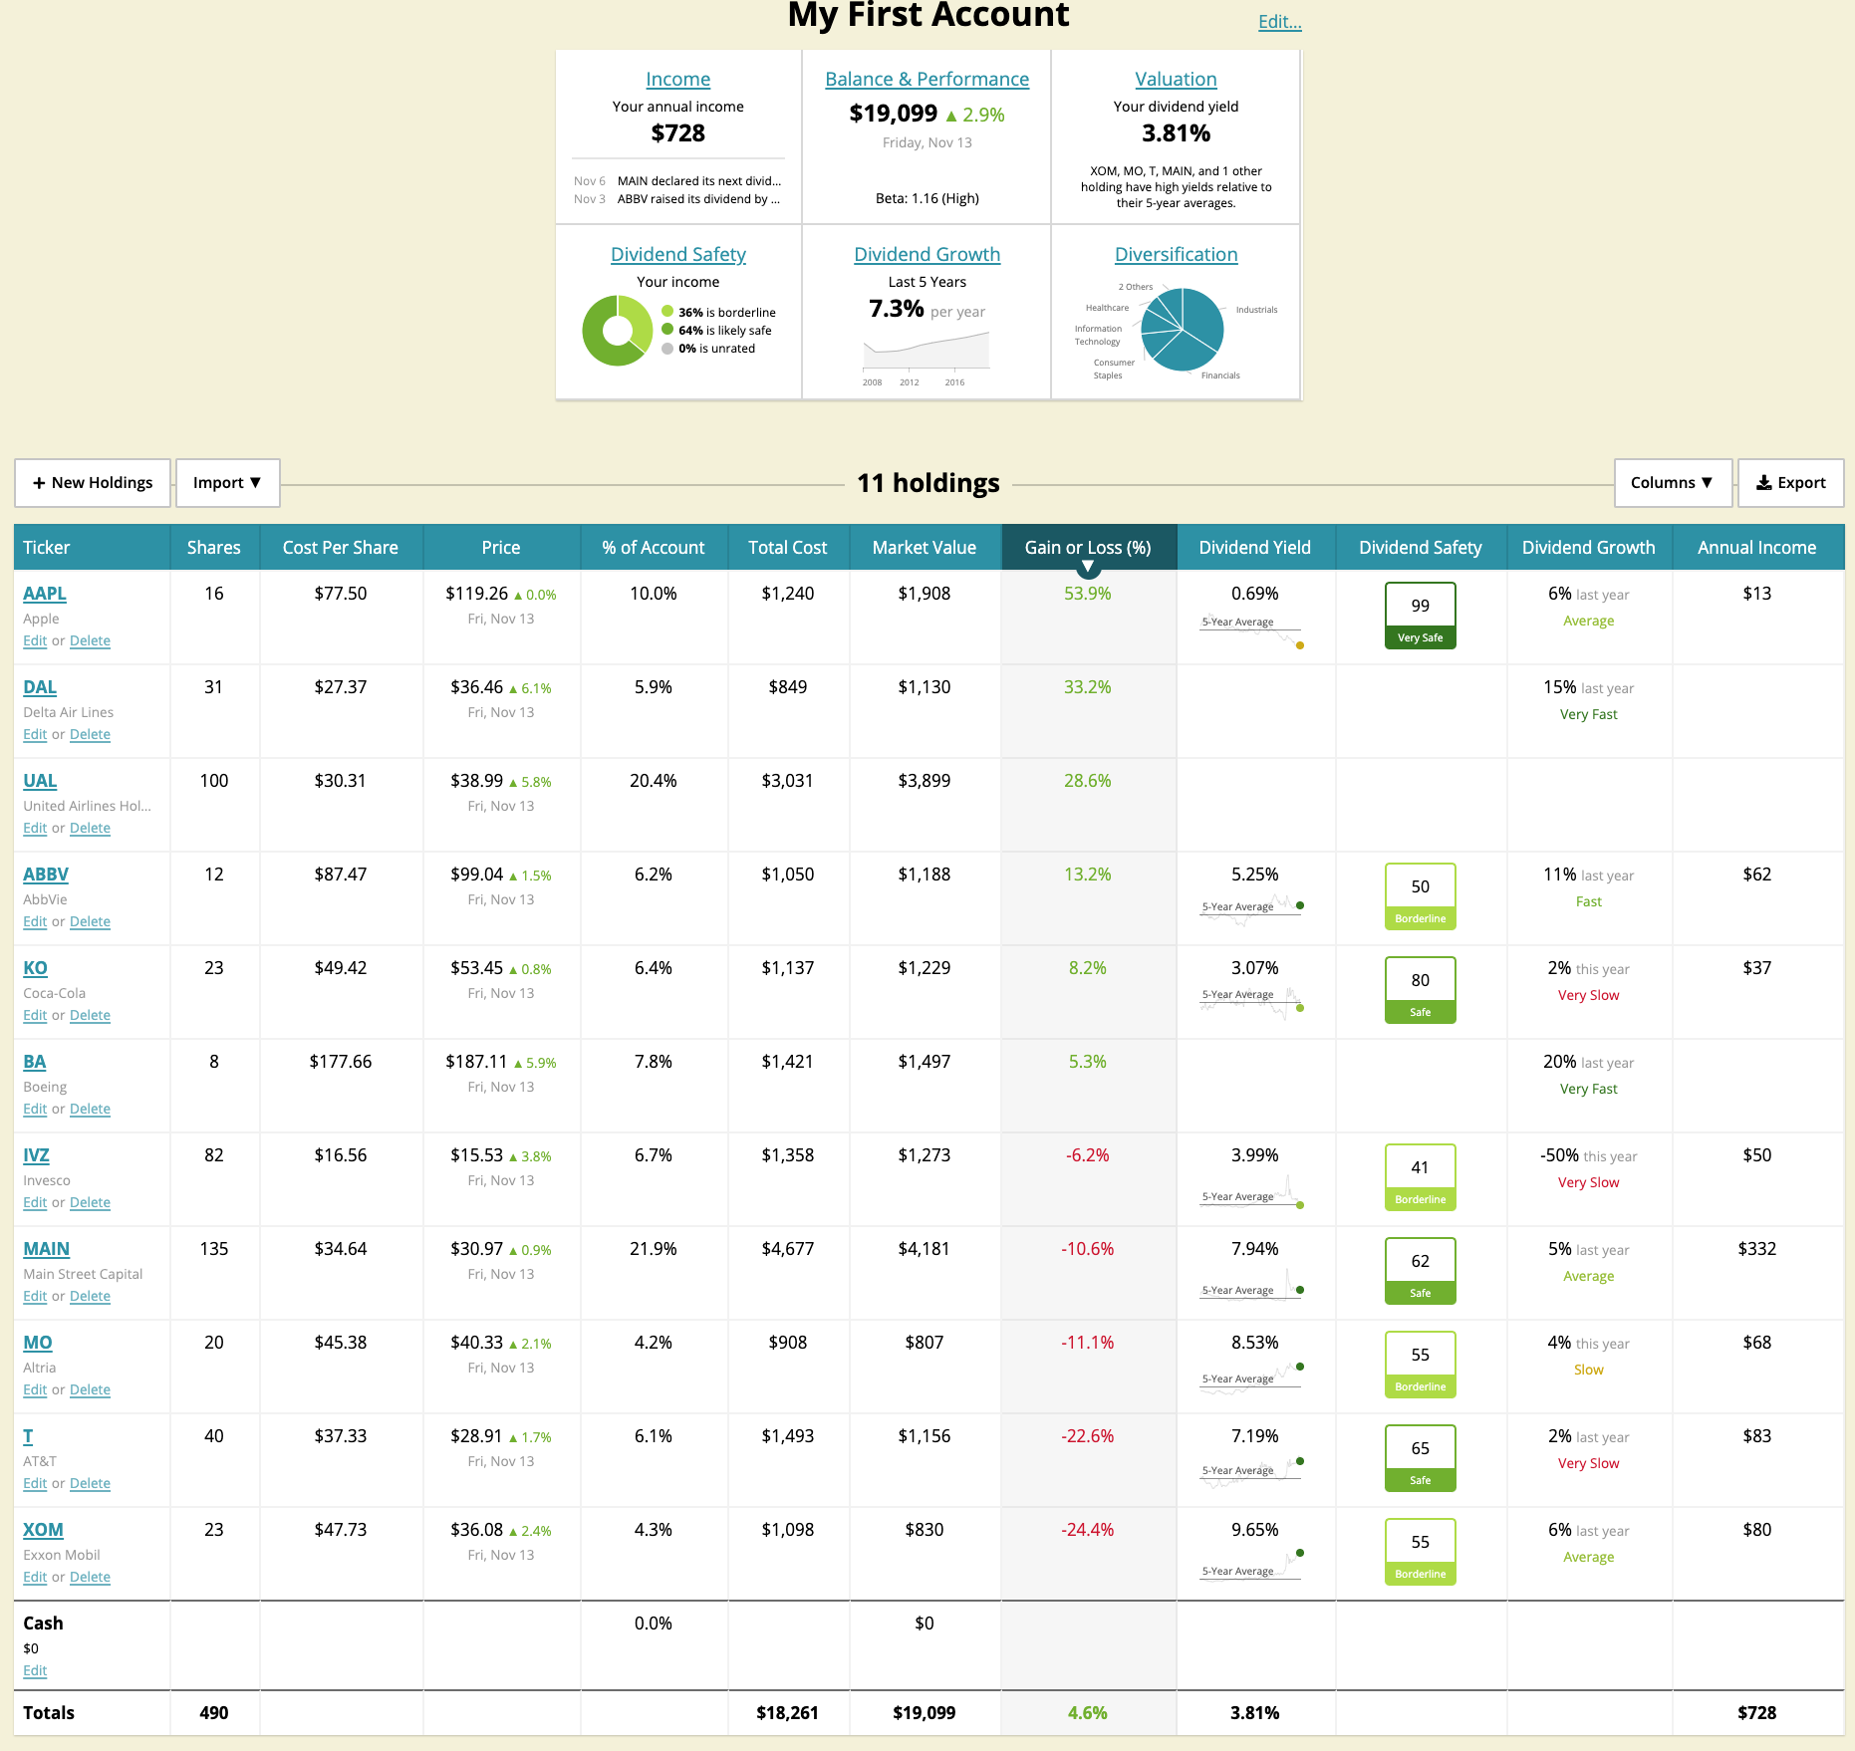Click MO's Borderline score badge 55
The height and width of the screenshot is (1751, 1855).
point(1420,1365)
